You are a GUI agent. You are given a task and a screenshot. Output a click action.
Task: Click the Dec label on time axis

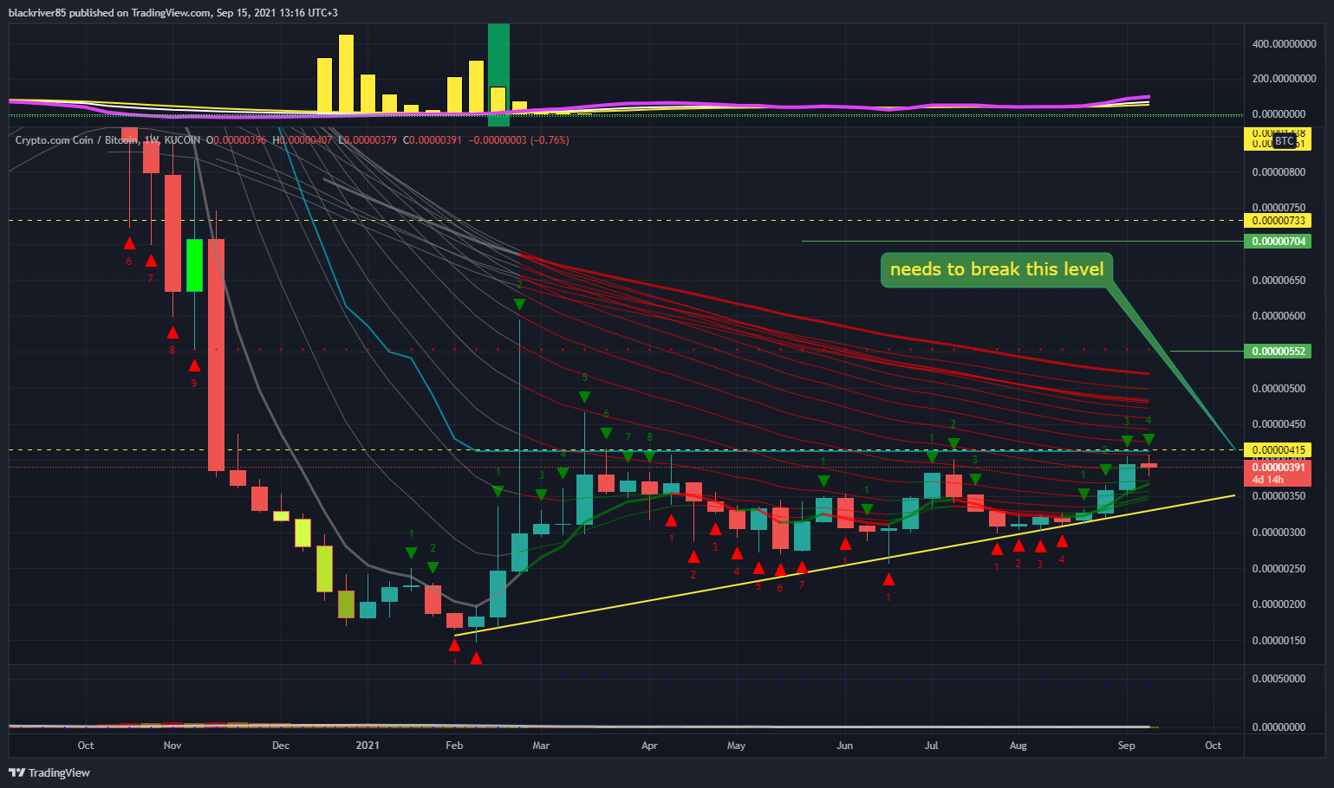(x=281, y=746)
